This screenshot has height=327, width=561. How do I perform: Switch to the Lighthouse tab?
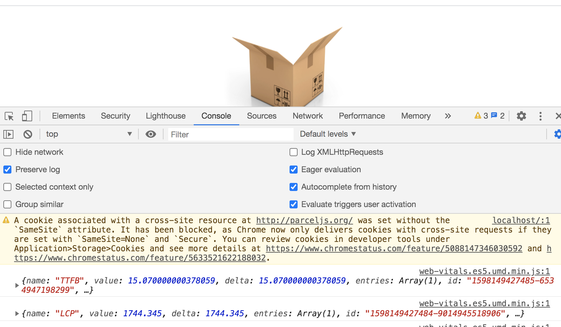pos(166,116)
